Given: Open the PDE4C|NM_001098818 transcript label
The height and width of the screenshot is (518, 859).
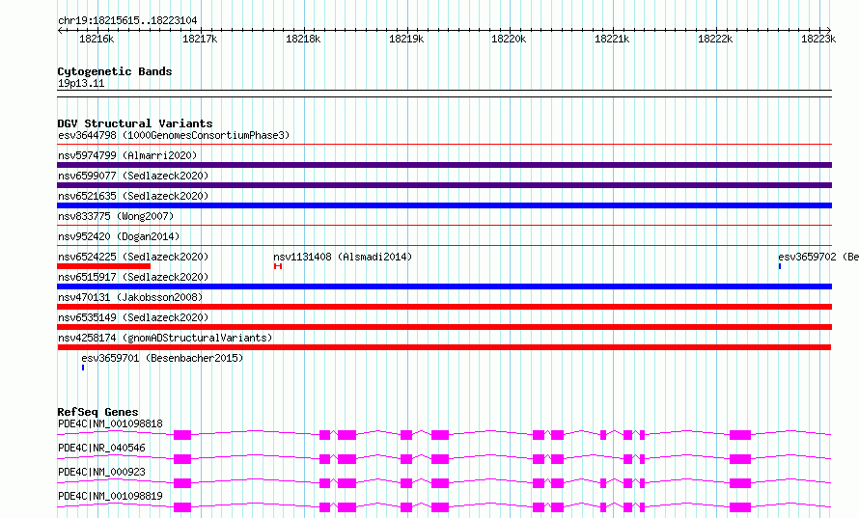Looking at the screenshot, I should (x=110, y=423).
